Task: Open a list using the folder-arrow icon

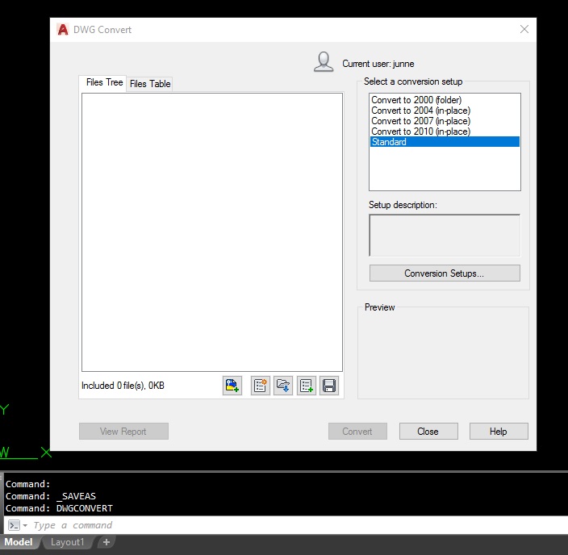Action: point(283,386)
